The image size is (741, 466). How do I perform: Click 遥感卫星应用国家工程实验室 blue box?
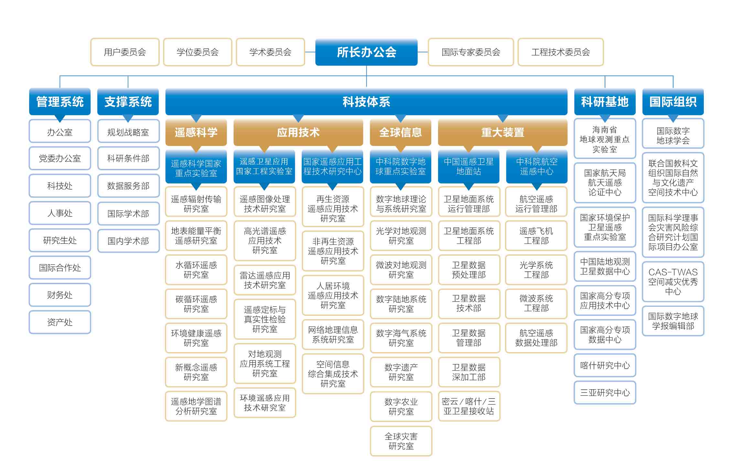264,166
